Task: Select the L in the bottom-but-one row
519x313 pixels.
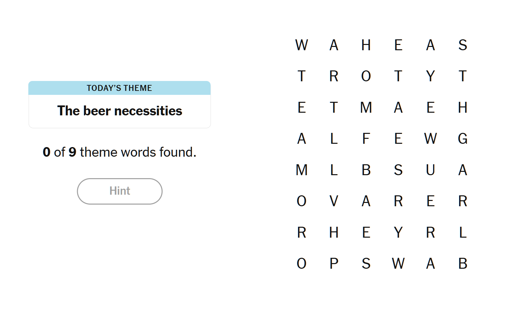Action: pyautogui.click(x=463, y=232)
